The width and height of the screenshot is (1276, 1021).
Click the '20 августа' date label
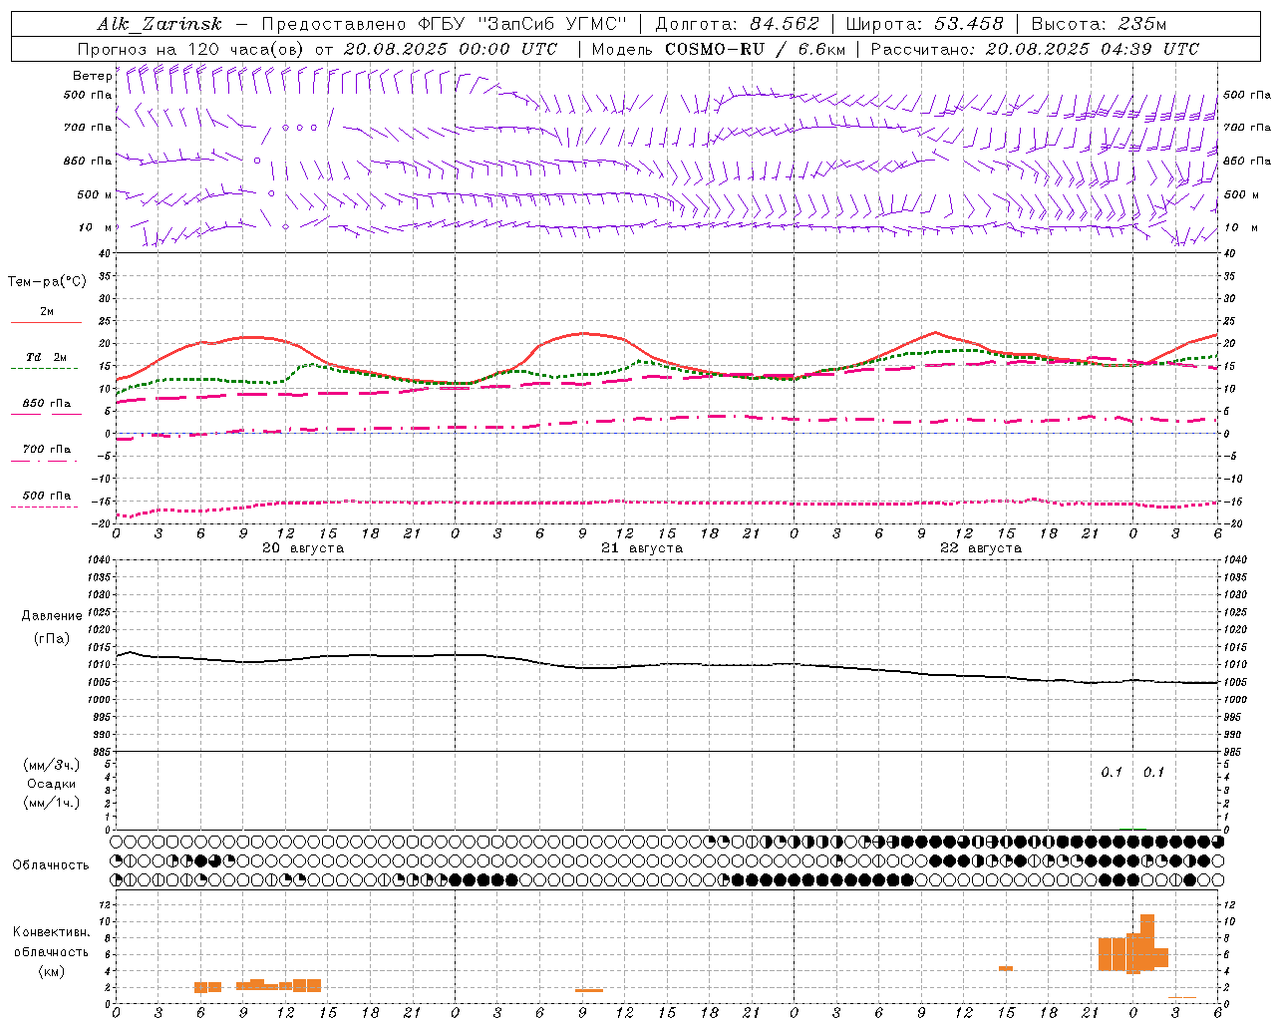(303, 548)
